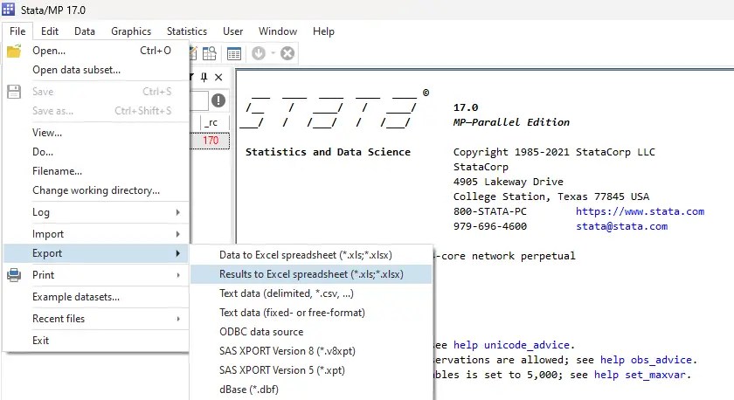Close the History panel with its X
Image resolution: width=734 pixels, height=400 pixels.
[218, 77]
